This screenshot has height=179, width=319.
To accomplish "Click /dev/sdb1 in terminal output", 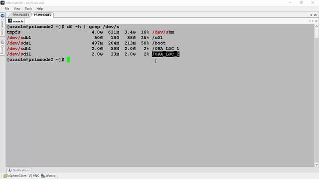I will (19, 38).
